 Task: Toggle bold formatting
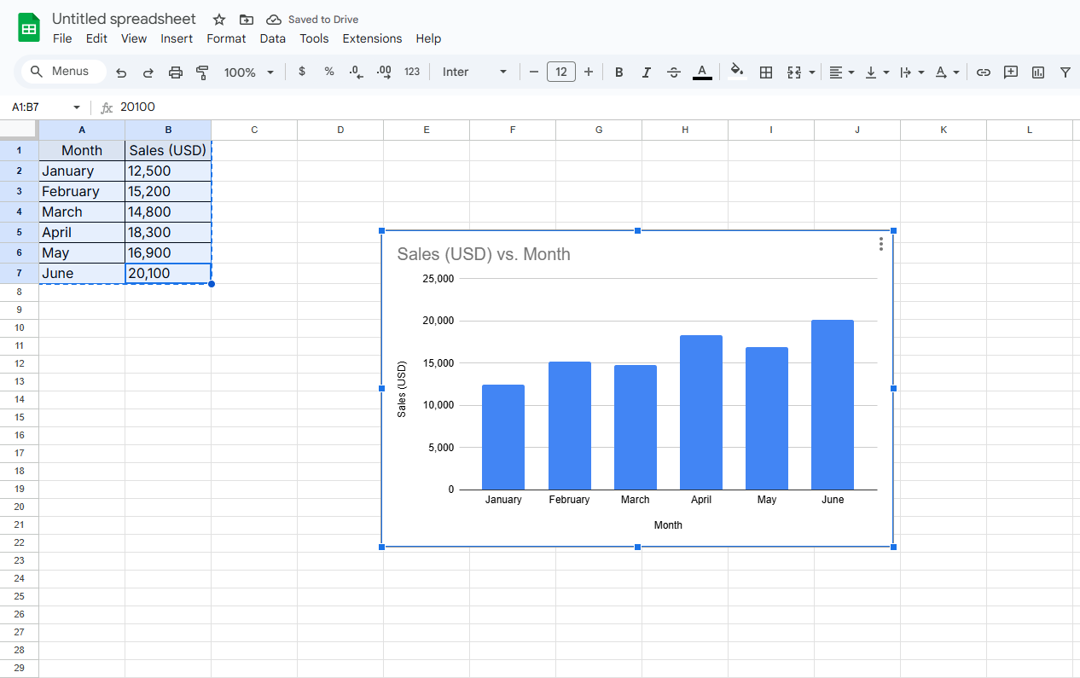point(618,72)
